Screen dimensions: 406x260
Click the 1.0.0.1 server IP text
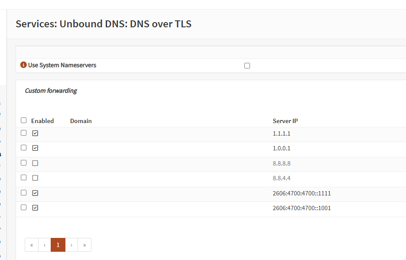(x=282, y=148)
